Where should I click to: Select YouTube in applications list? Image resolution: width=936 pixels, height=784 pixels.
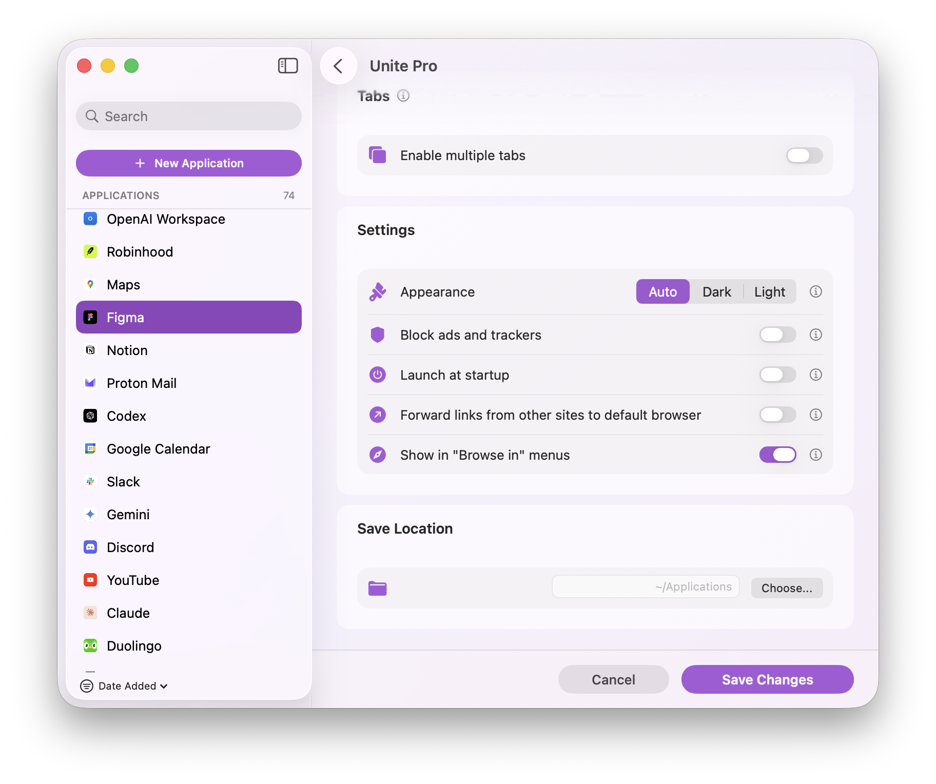189,580
